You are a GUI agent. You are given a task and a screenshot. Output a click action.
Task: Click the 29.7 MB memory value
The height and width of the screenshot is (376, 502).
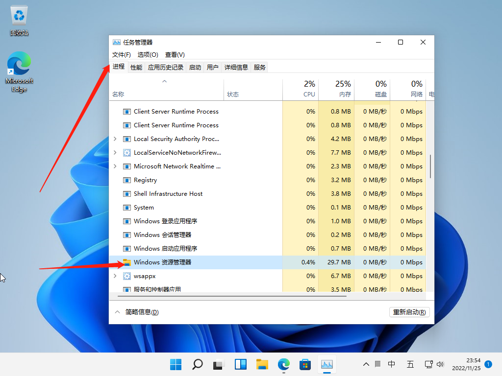click(339, 262)
